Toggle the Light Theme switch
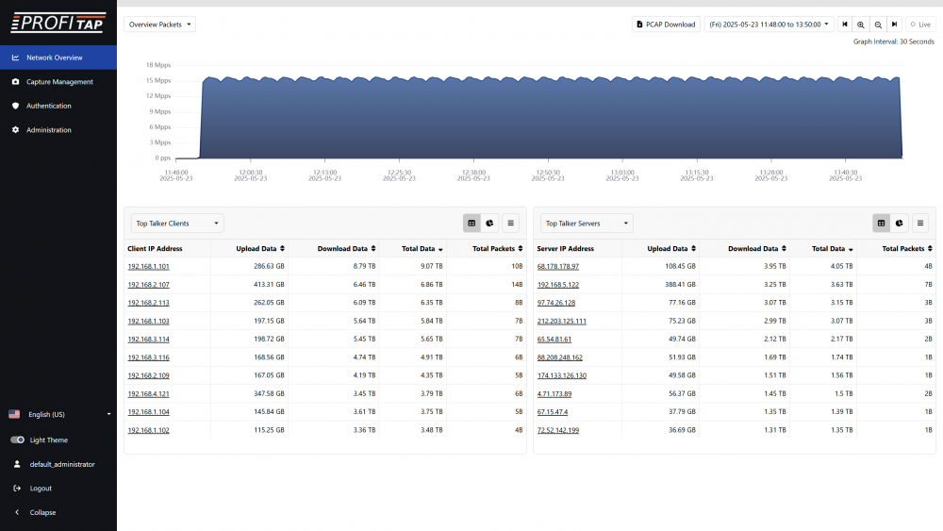Image resolution: width=943 pixels, height=531 pixels. 17,440
